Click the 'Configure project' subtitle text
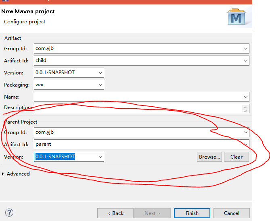The image size is (270, 221). (25, 22)
